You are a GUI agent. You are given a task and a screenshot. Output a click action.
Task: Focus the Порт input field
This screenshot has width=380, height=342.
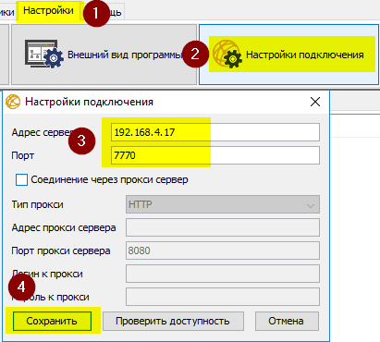[215, 155]
